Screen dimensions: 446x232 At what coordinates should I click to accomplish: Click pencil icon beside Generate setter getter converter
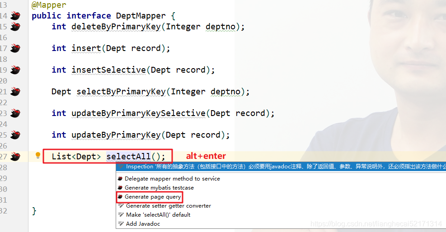121,206
